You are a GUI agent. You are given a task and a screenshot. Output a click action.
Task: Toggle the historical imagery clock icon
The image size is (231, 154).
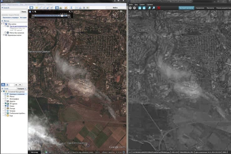(57, 8)
